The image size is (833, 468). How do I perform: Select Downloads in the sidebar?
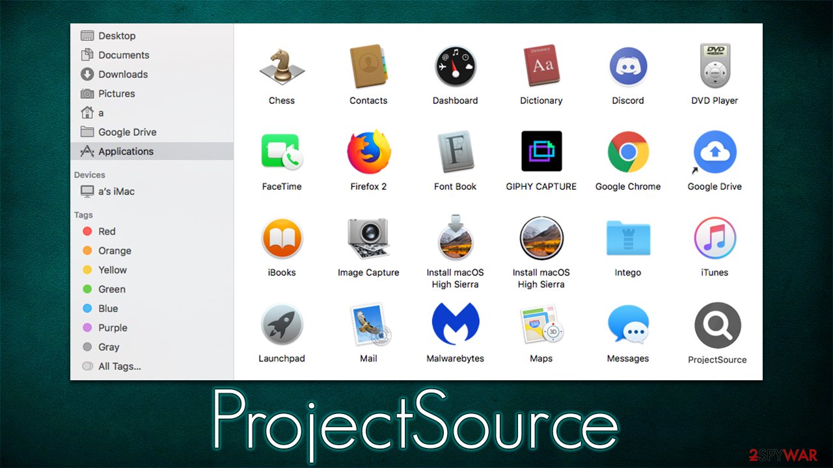[x=123, y=74]
